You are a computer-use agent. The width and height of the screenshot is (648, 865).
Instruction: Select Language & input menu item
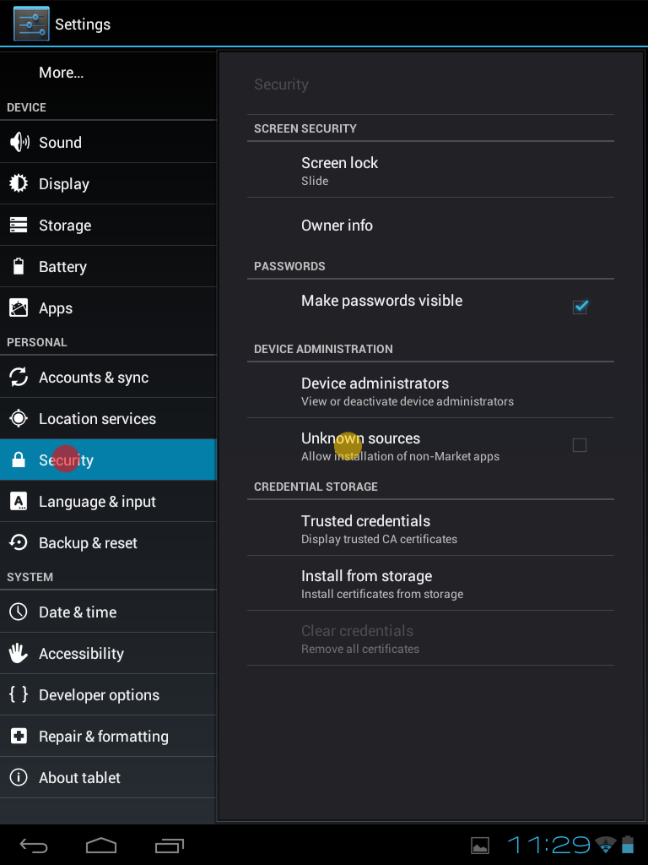point(108,502)
